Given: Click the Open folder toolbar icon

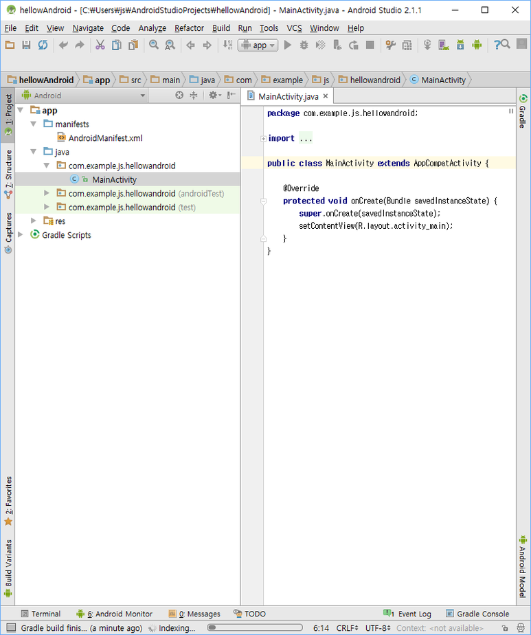Looking at the screenshot, I should pyautogui.click(x=10, y=45).
